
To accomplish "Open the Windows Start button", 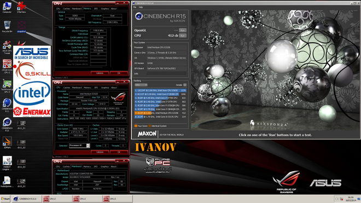I will pos(5,199).
